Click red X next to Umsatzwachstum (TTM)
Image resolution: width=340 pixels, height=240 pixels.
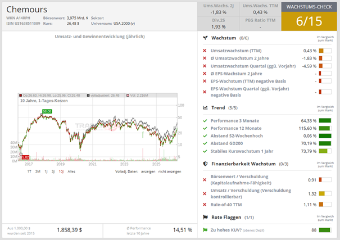click(205, 51)
